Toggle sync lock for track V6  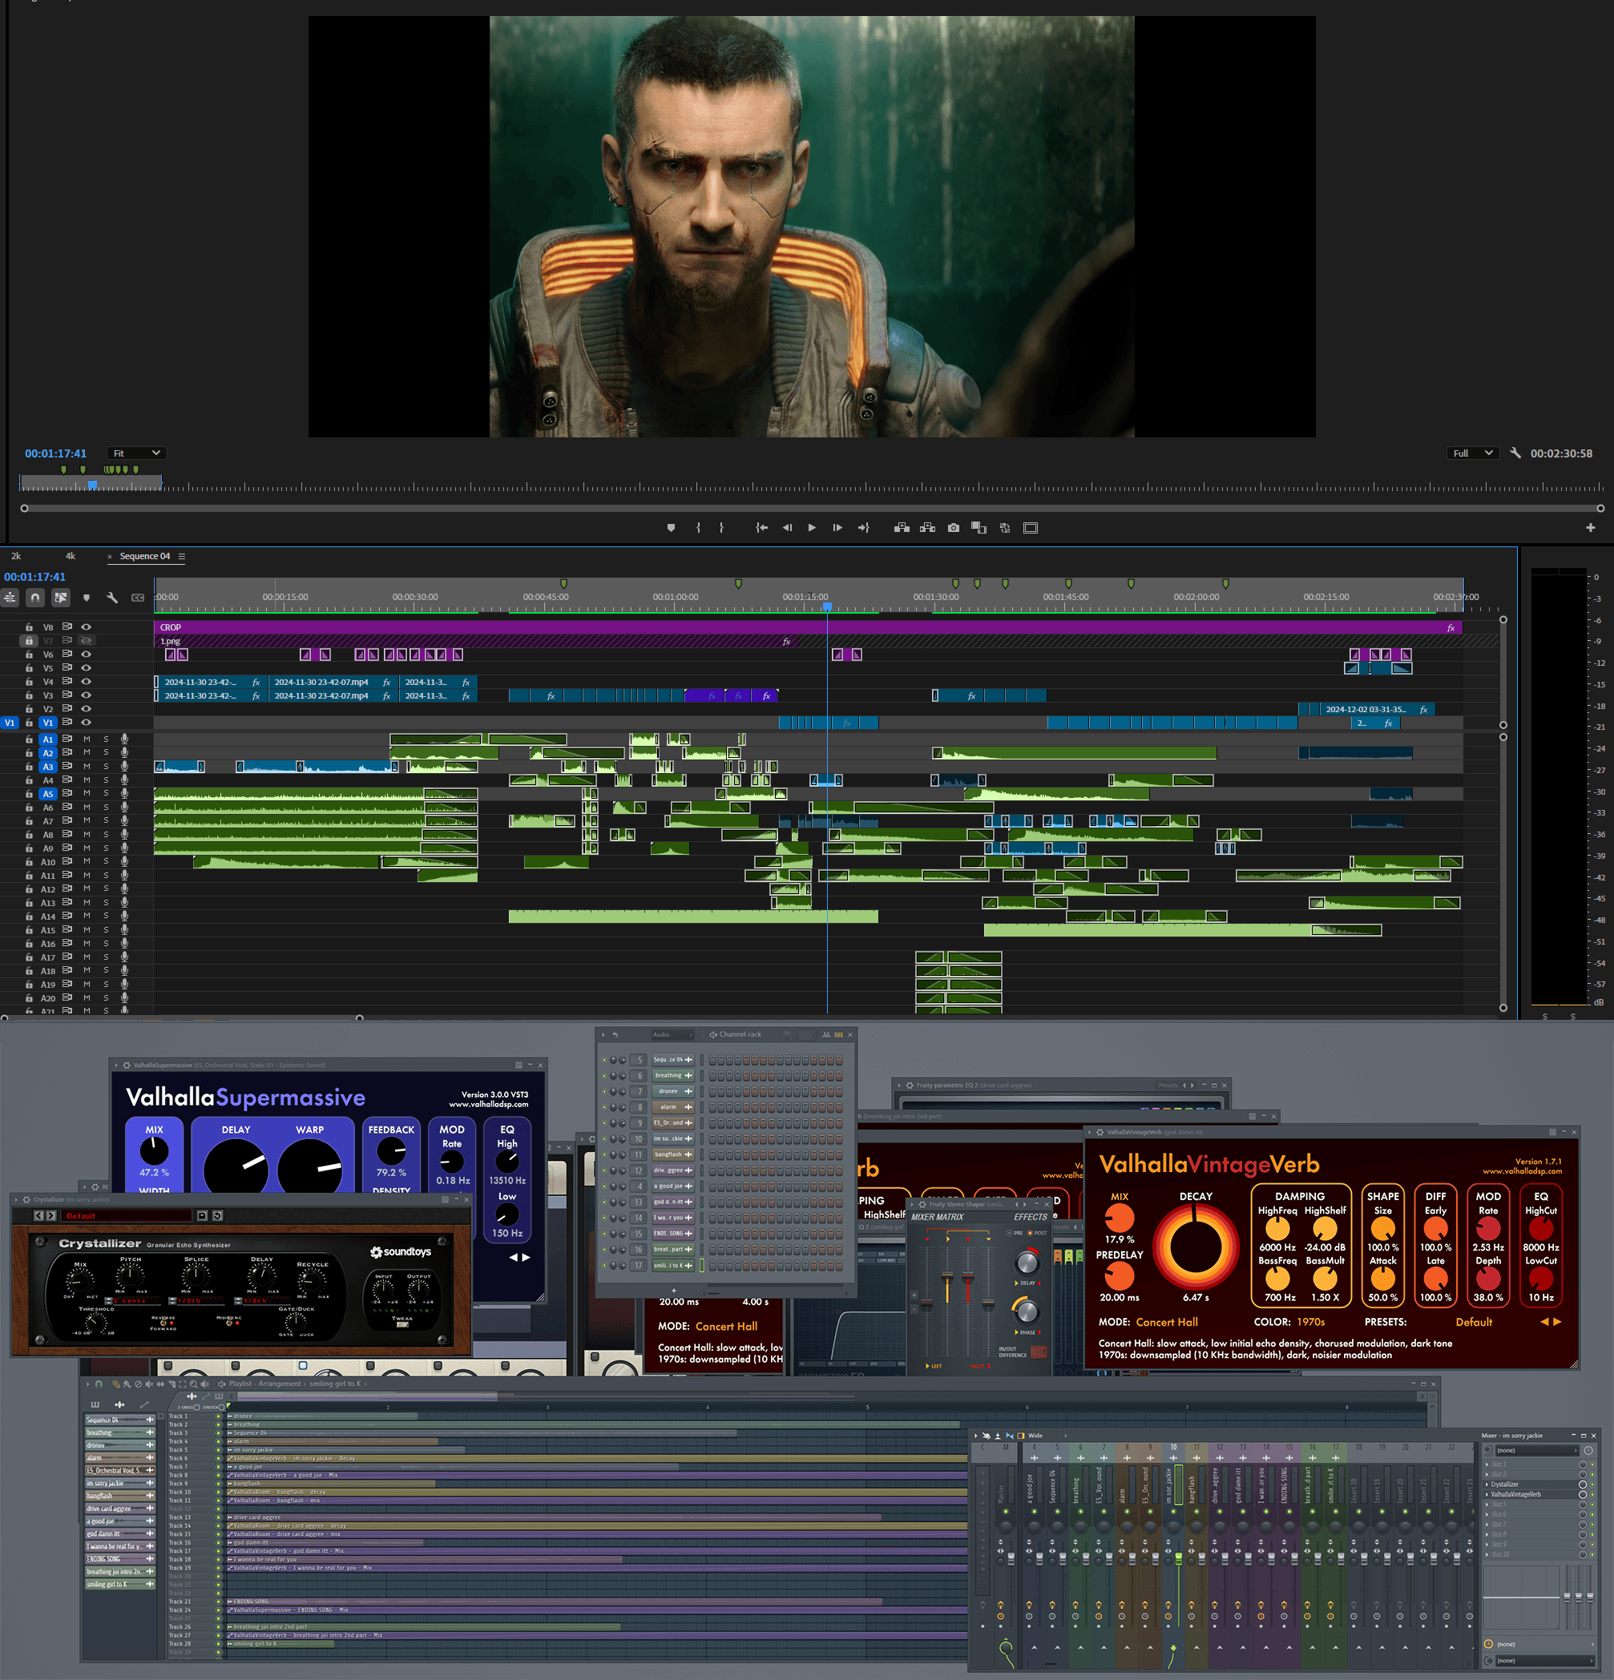click(67, 654)
